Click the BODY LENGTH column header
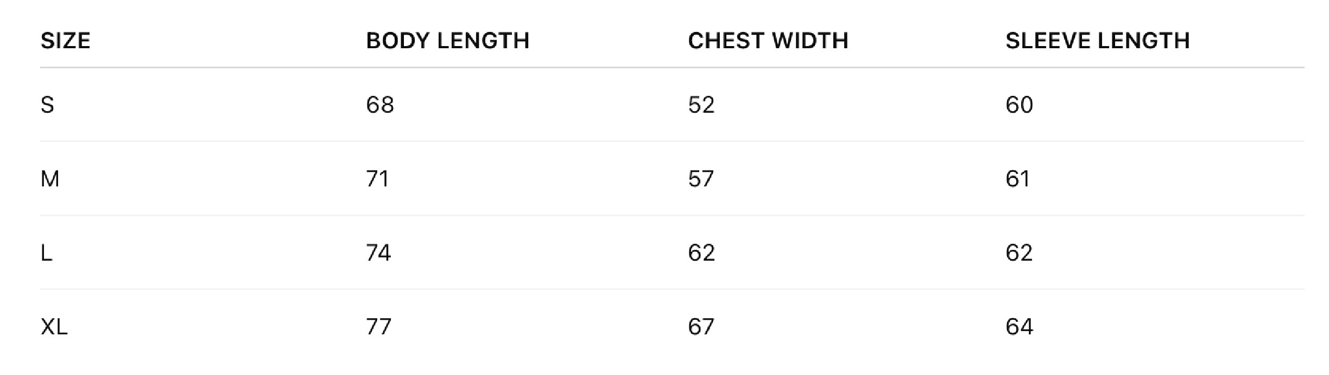The height and width of the screenshot is (375, 1329). tap(447, 41)
